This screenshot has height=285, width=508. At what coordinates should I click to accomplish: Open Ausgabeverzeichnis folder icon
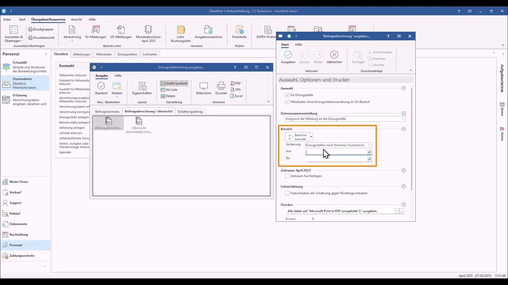208,30
